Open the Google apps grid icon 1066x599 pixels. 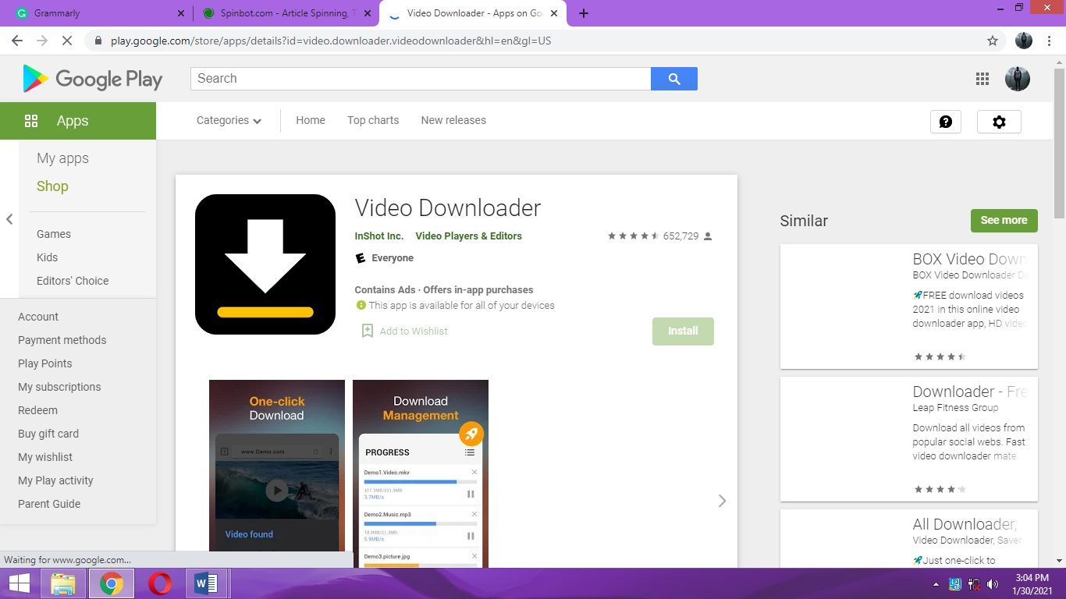pyautogui.click(x=982, y=79)
